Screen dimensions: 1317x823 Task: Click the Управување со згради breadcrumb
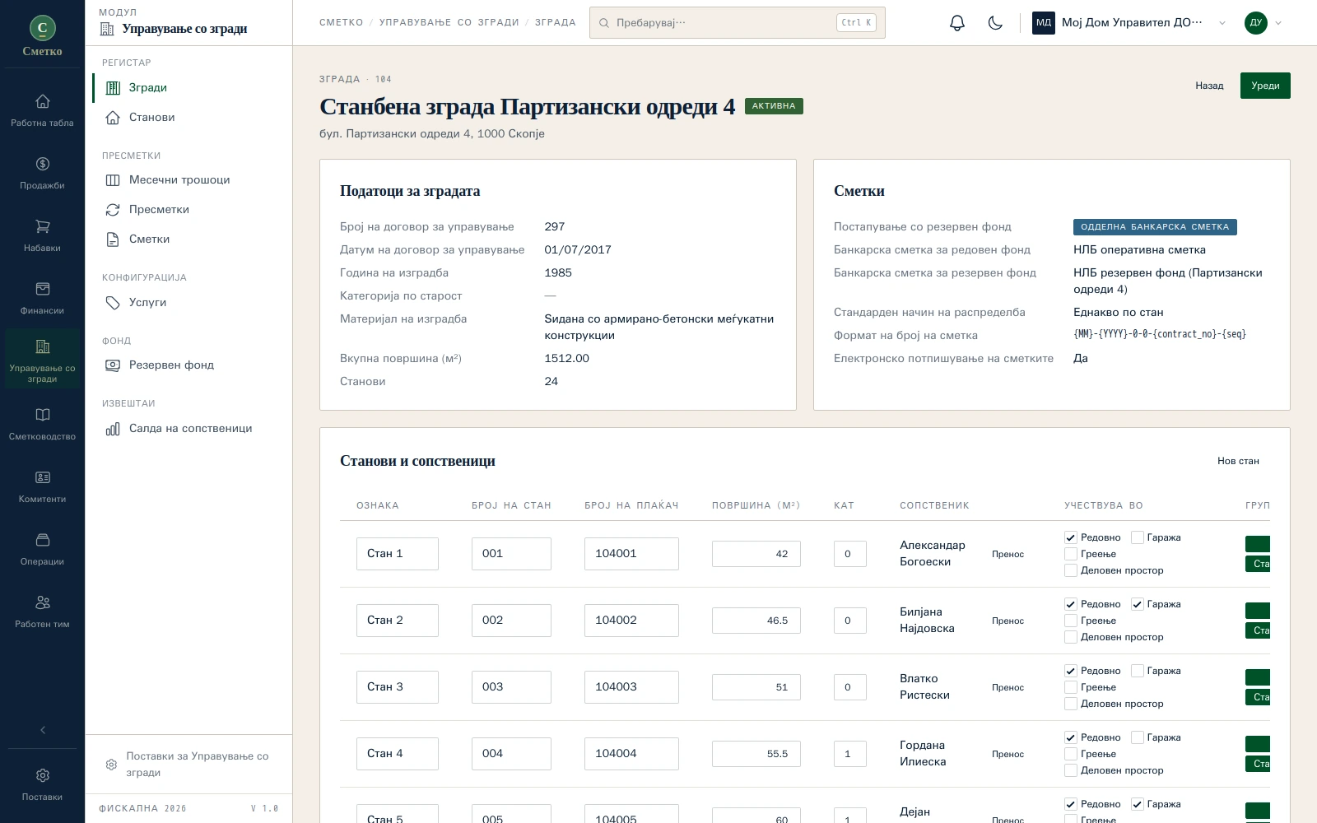[x=449, y=22]
